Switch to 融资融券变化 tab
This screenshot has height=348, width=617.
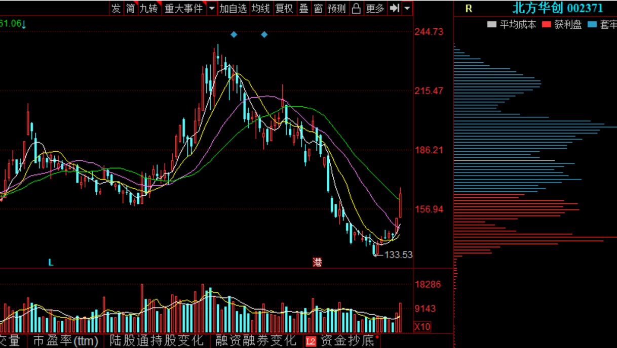point(255,340)
